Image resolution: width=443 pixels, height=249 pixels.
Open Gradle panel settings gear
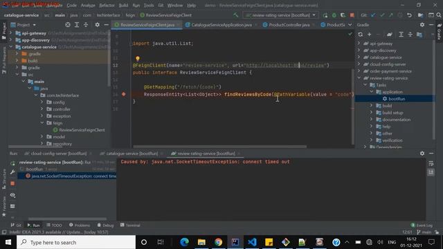coord(422,25)
